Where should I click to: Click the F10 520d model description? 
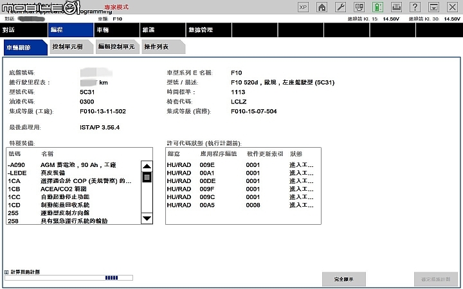tap(282, 82)
